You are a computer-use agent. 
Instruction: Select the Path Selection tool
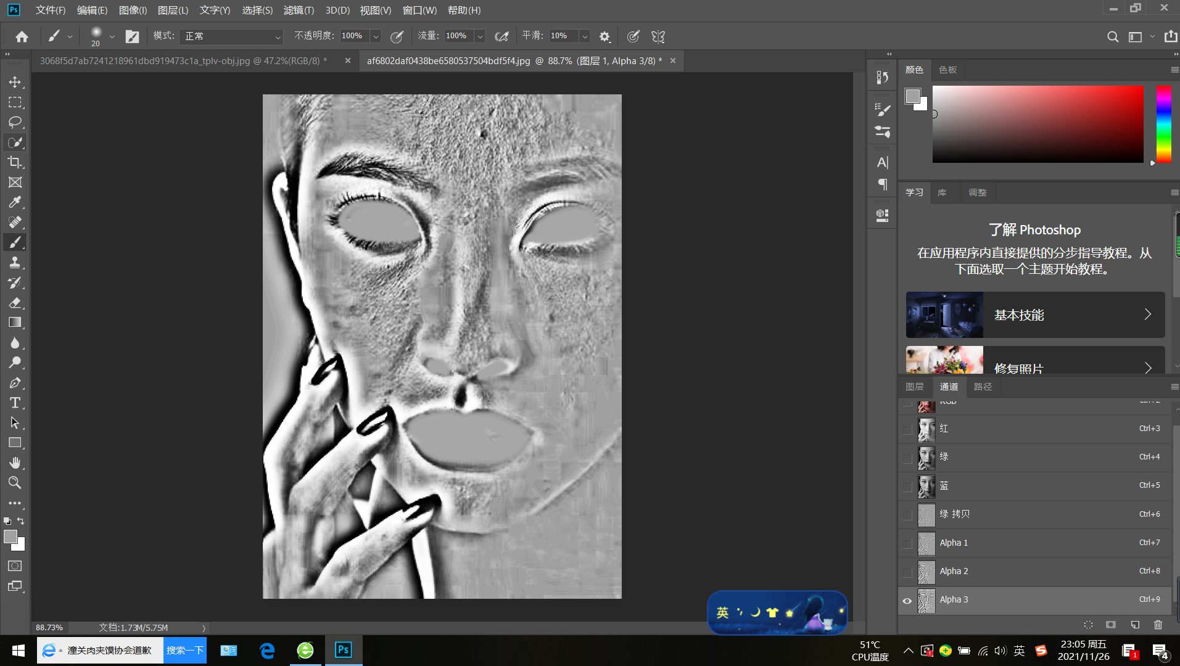pyautogui.click(x=15, y=423)
